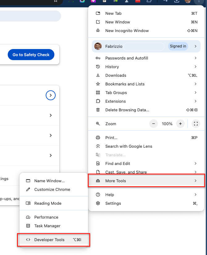Click the Signed in badge

(178, 46)
